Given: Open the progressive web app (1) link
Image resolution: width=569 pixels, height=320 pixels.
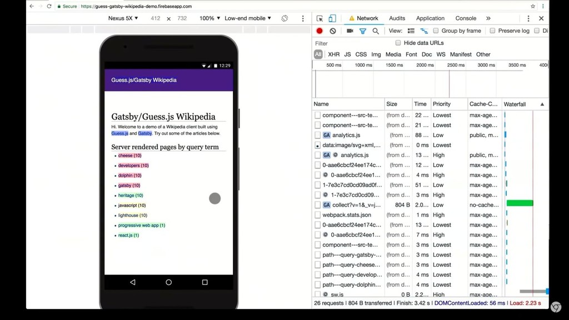Looking at the screenshot, I should [142, 226].
